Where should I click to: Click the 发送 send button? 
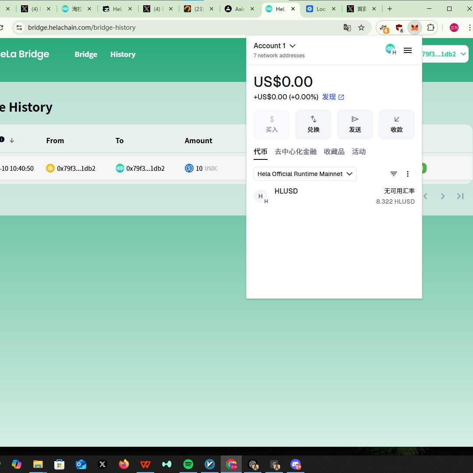pyautogui.click(x=355, y=124)
